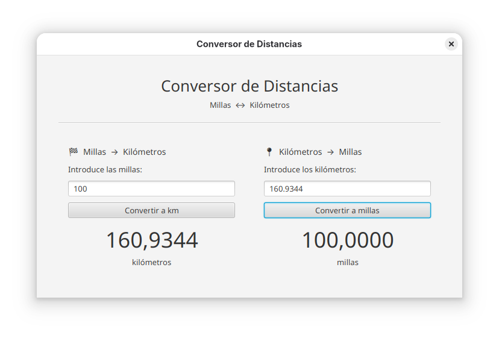Click the large "Conversor de Distancias" heading
The image size is (499, 338).
point(249,86)
